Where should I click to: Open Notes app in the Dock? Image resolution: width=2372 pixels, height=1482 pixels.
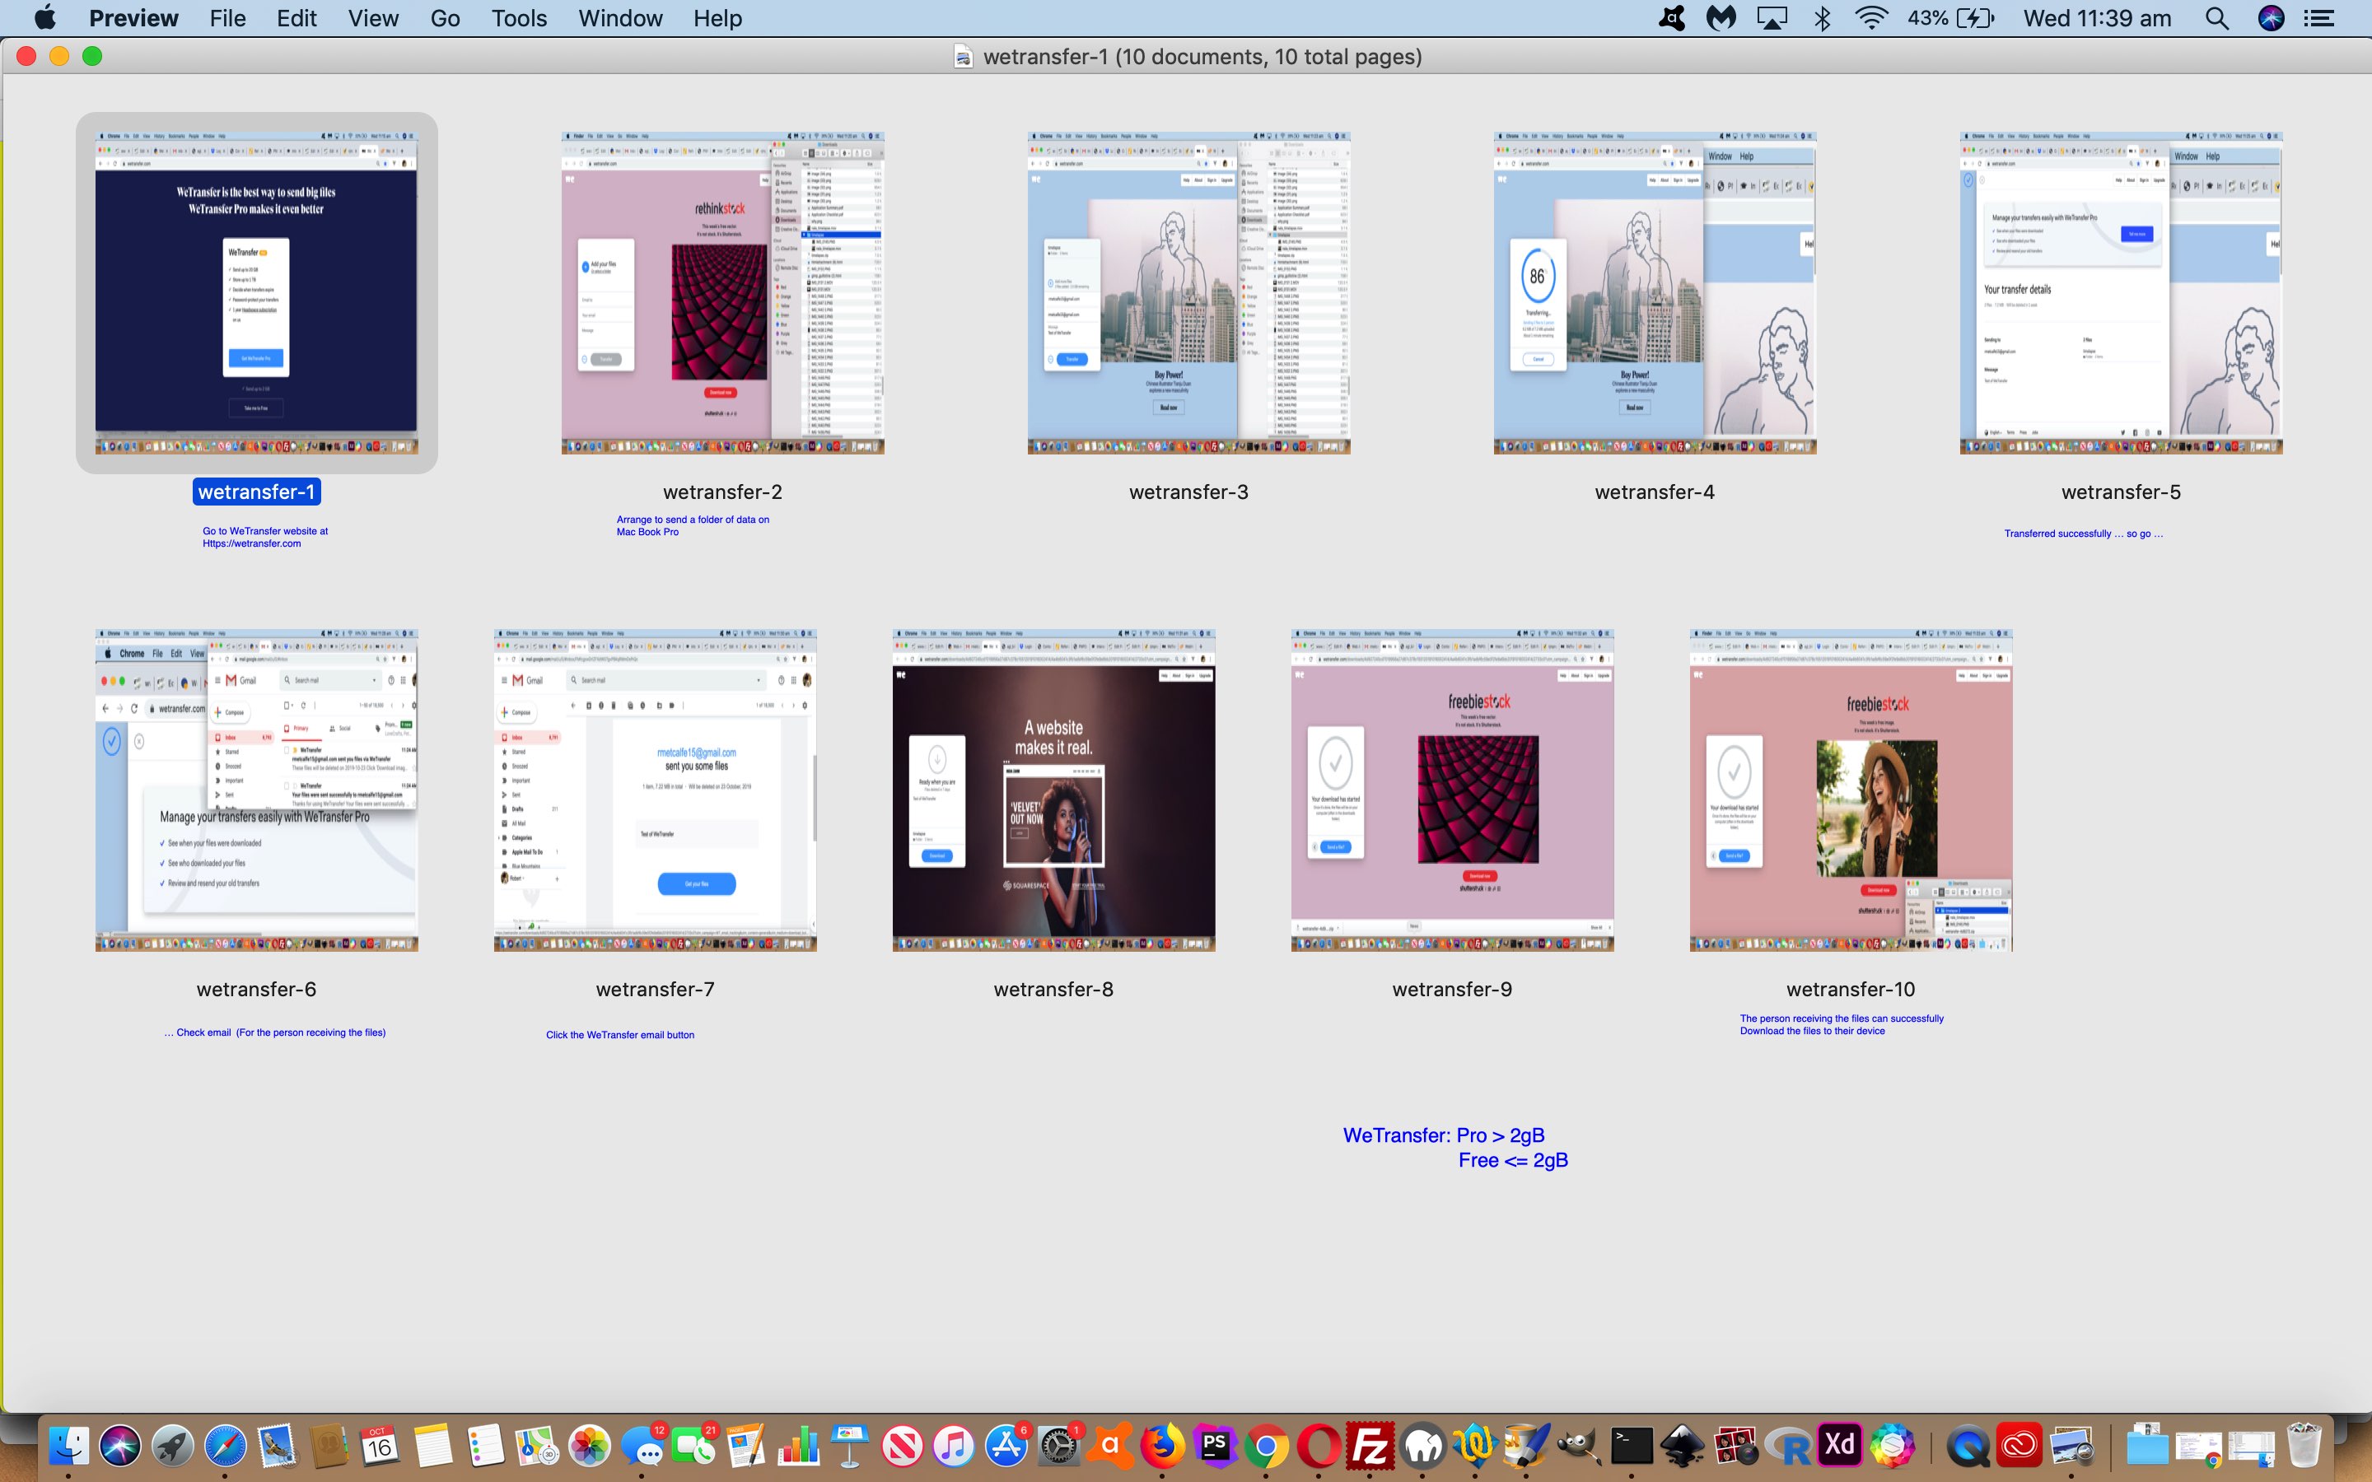coord(432,1446)
